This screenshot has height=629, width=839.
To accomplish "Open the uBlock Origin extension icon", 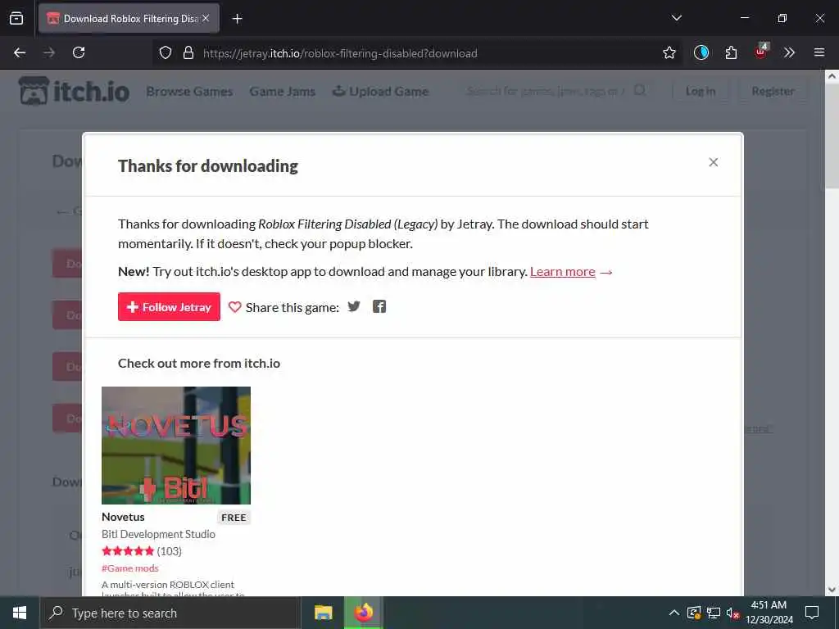I will (760, 52).
